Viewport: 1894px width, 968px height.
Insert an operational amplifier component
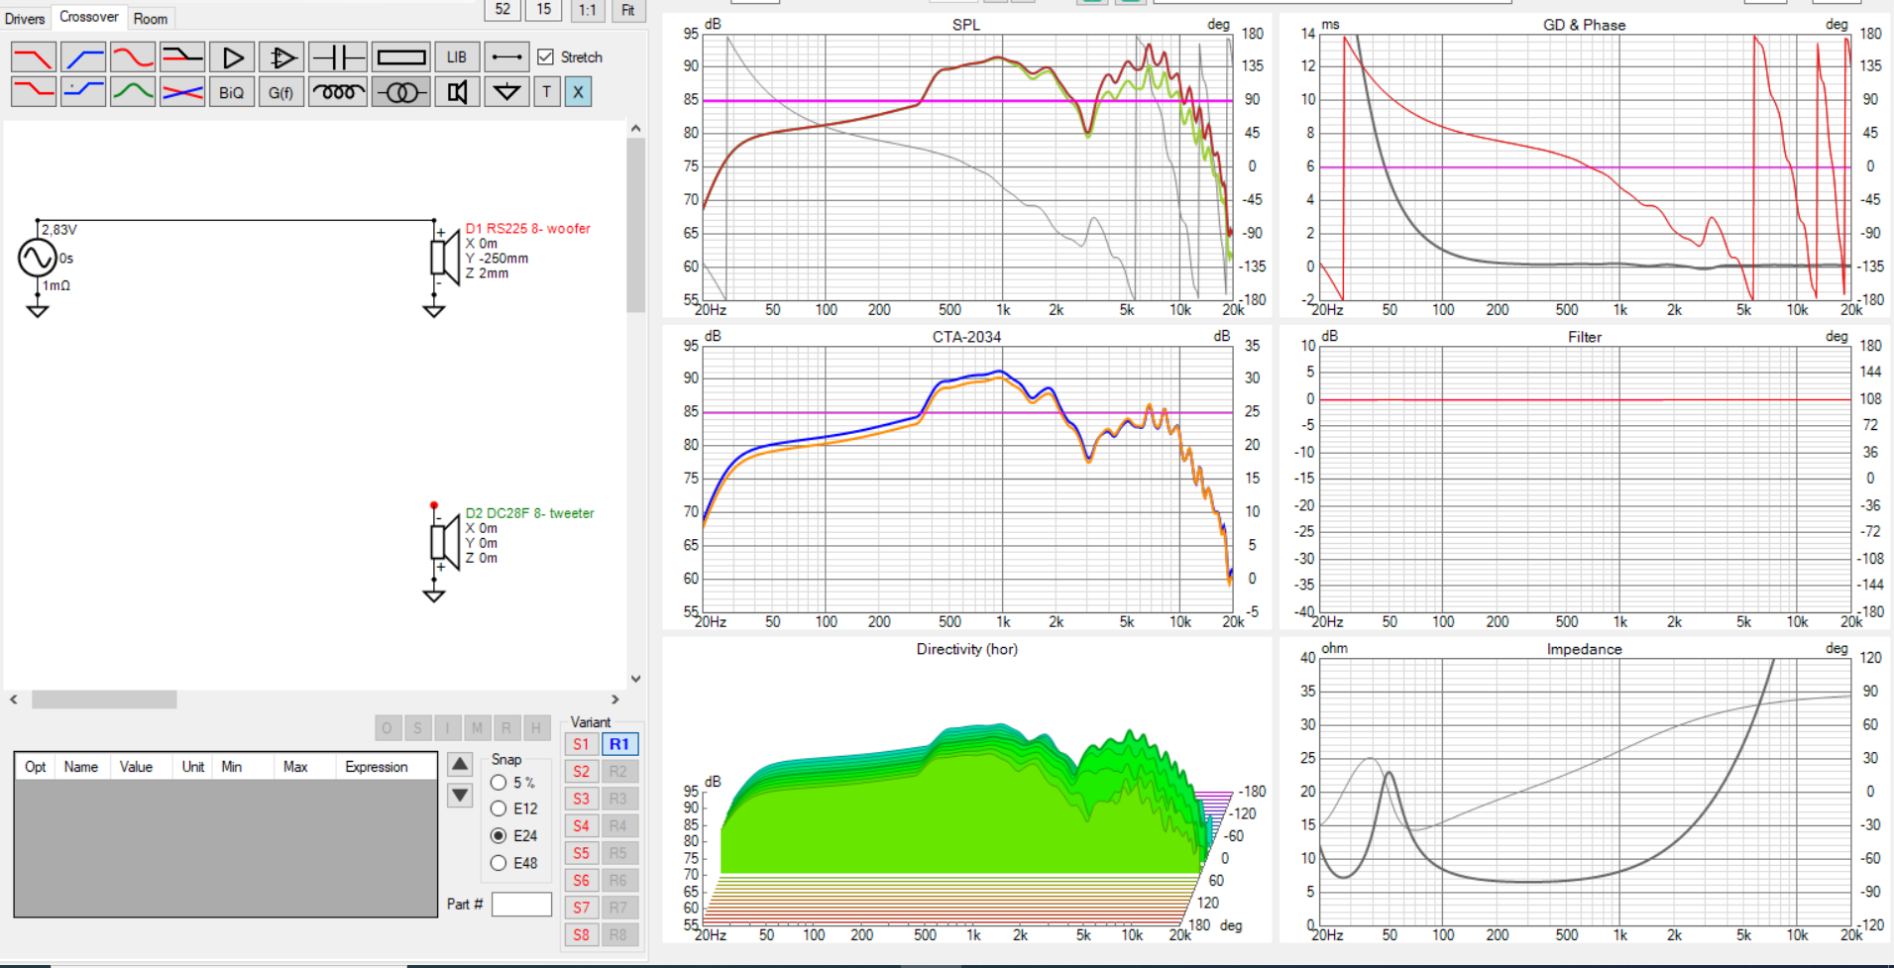coord(281,57)
